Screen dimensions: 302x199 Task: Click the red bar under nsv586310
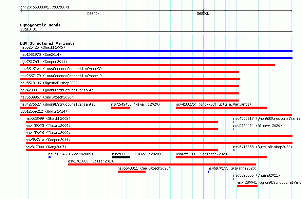click(x=159, y=143)
